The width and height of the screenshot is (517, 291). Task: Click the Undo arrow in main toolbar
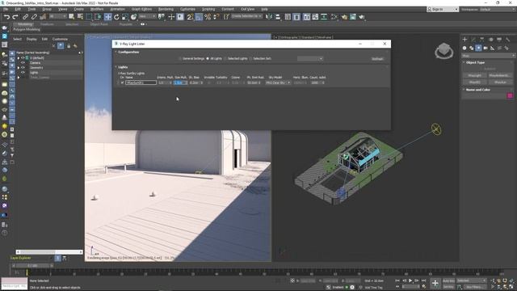click(x=6, y=17)
